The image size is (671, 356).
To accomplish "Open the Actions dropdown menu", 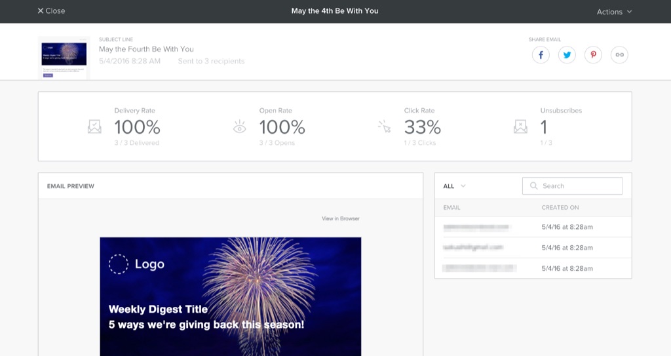I will click(x=614, y=12).
